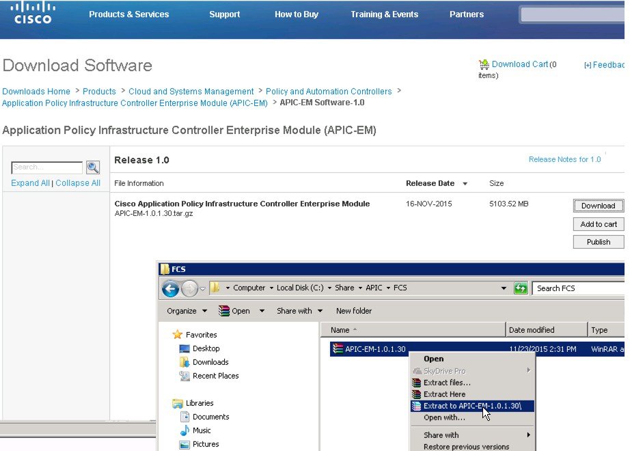
Task: Click the Publish button
Action: (599, 242)
